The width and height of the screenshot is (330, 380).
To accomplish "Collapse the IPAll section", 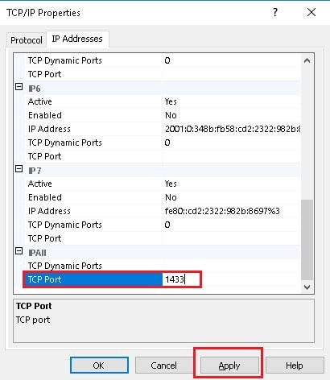I will point(19,251).
